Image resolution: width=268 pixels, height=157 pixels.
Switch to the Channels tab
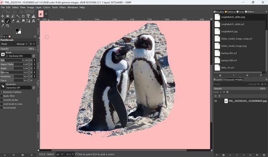click(x=229, y=80)
